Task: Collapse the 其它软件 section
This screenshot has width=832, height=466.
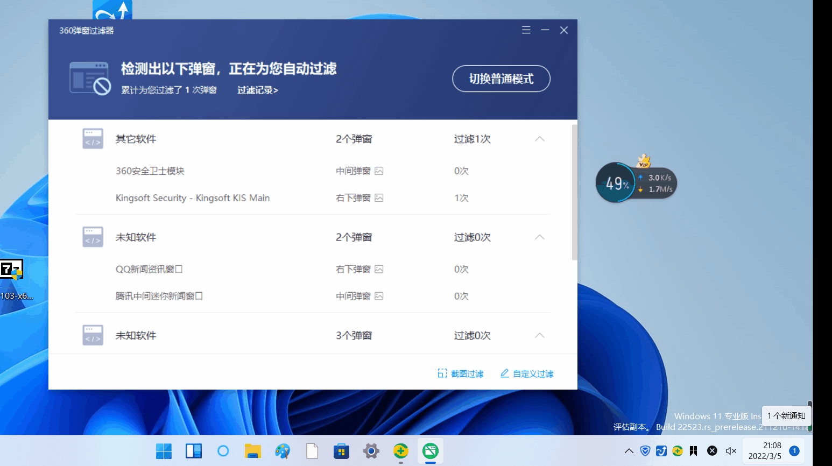Action: (539, 138)
